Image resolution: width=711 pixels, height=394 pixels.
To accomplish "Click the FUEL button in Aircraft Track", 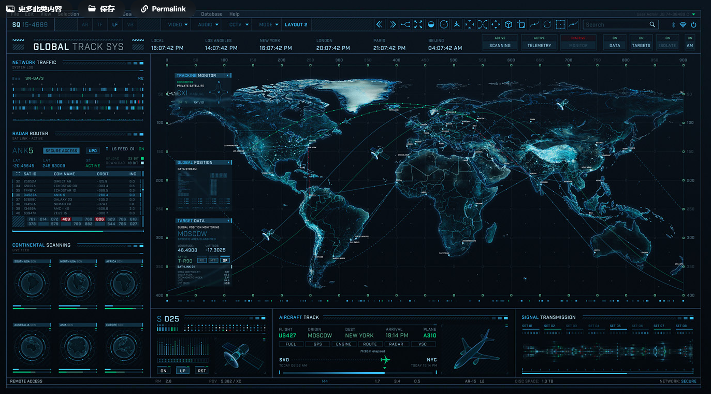I will pos(291,344).
